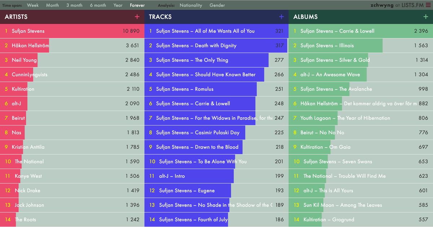The height and width of the screenshot is (227, 433).
Task: Open the Gender analysis view
Action: pos(216,5)
